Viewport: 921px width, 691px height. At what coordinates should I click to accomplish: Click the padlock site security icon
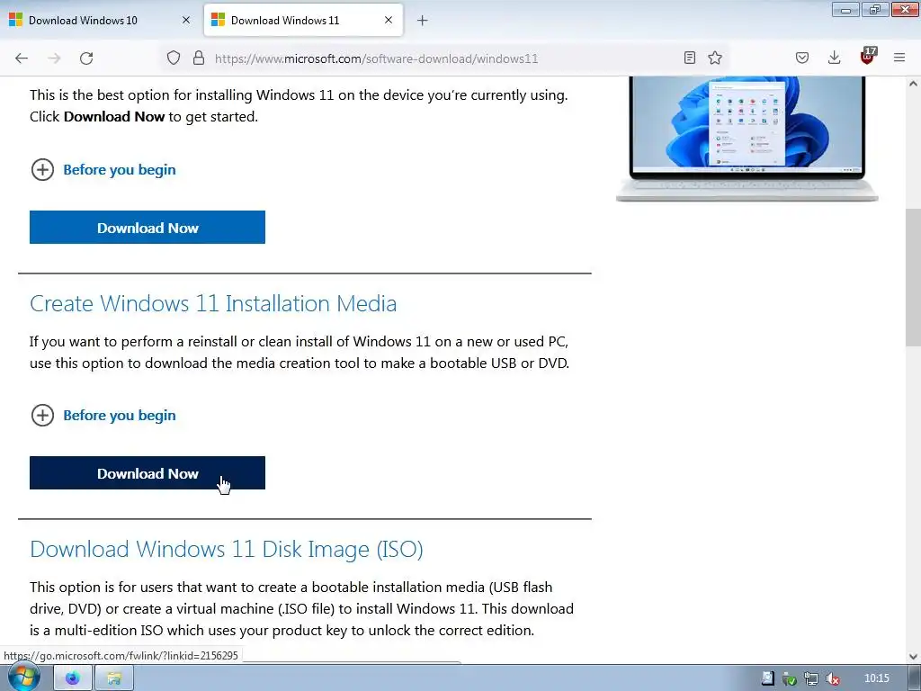pyautogui.click(x=199, y=58)
